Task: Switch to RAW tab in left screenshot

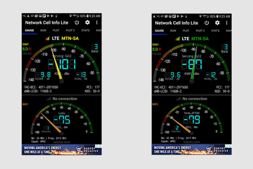Action: pos(43,31)
